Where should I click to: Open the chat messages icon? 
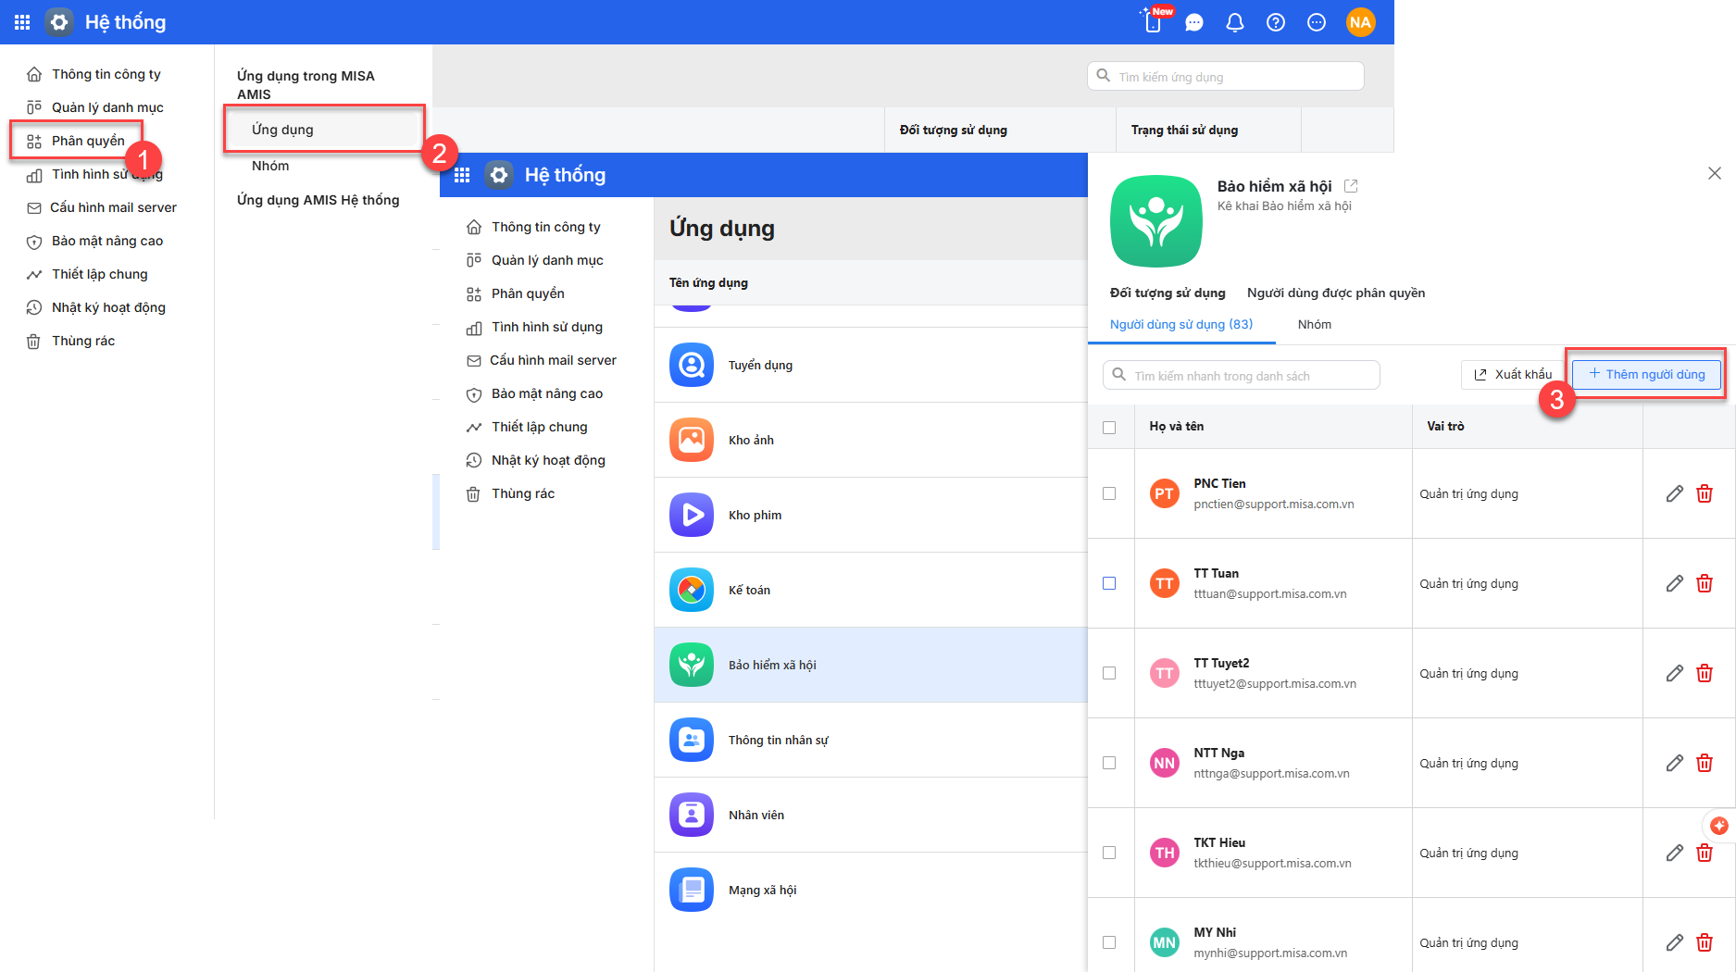(1194, 22)
